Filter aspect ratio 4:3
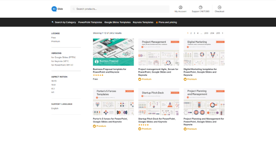Image resolution: width=276 pixels, height=143 pixels. 53,89
